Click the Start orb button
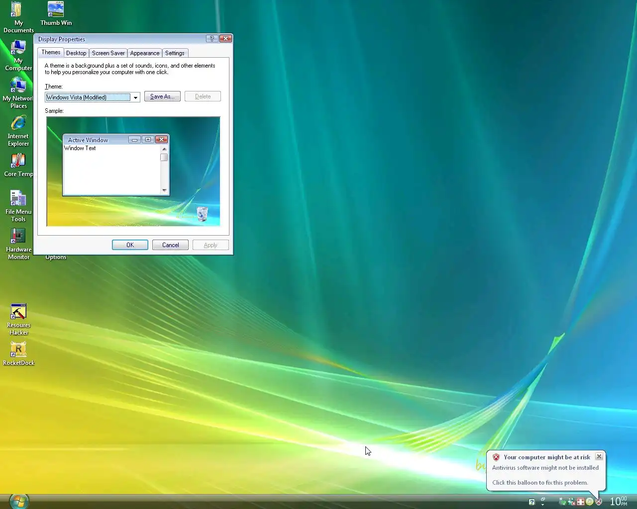The image size is (637, 509). 19,501
